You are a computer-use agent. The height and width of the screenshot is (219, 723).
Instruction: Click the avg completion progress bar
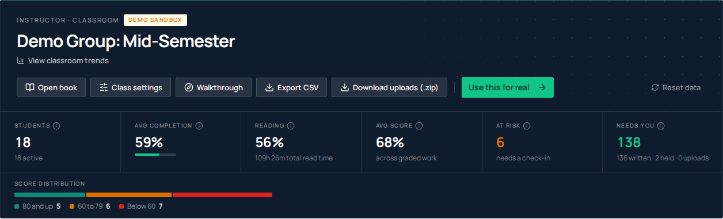point(155,154)
